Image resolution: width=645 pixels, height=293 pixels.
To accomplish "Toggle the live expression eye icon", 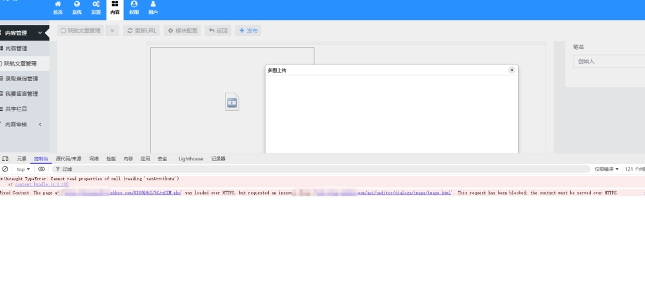I will 42,169.
